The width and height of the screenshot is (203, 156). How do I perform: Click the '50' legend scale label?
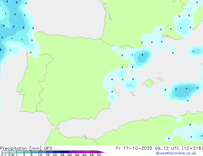[99, 155]
